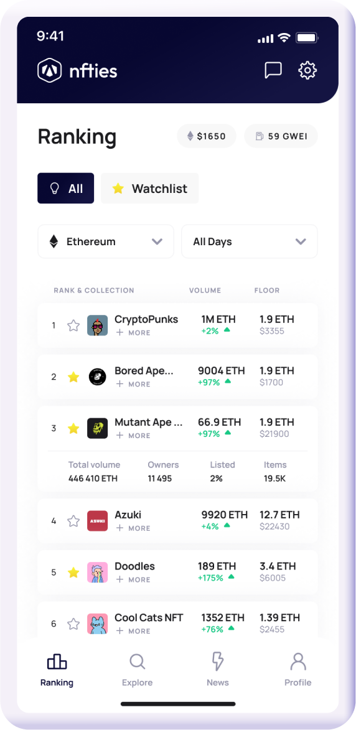Select the All tab

[65, 189]
